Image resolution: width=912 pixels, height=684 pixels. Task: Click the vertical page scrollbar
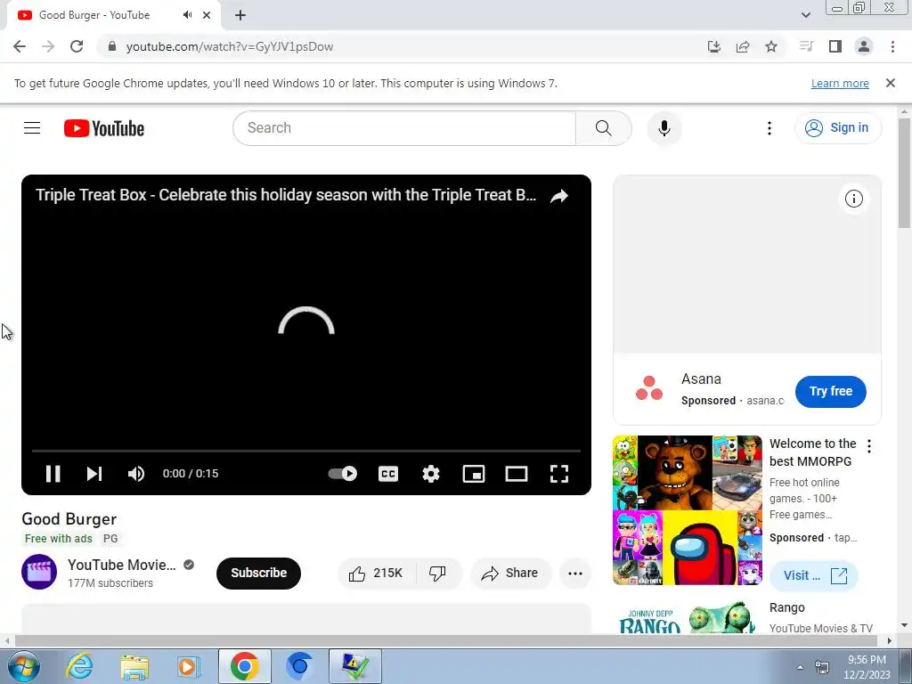(904, 173)
